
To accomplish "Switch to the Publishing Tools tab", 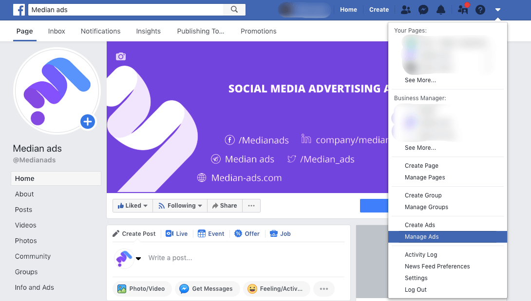I will [201, 31].
